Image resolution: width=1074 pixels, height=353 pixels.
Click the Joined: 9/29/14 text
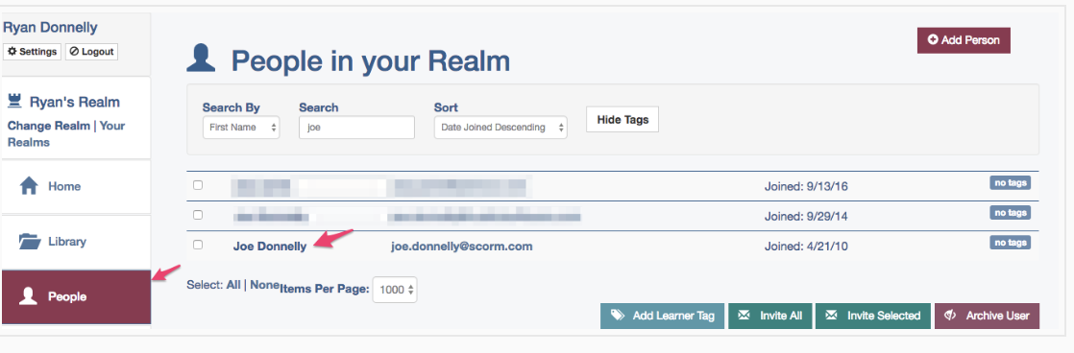[x=806, y=215]
